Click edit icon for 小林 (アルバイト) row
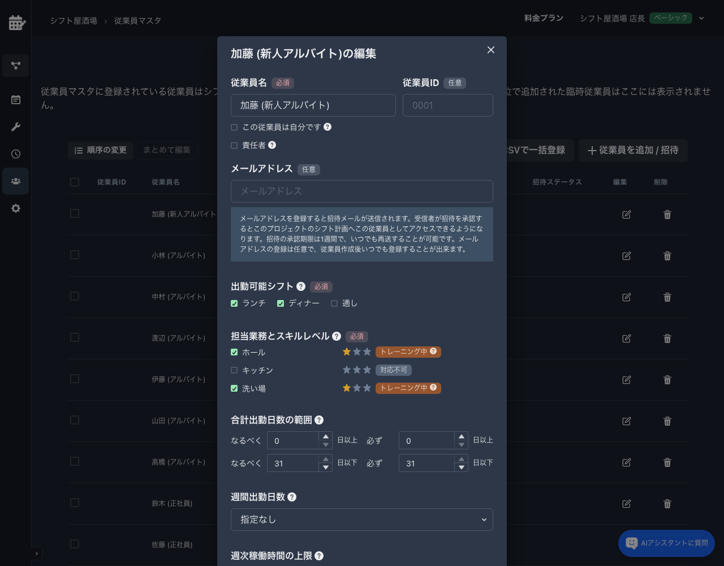 tap(627, 256)
